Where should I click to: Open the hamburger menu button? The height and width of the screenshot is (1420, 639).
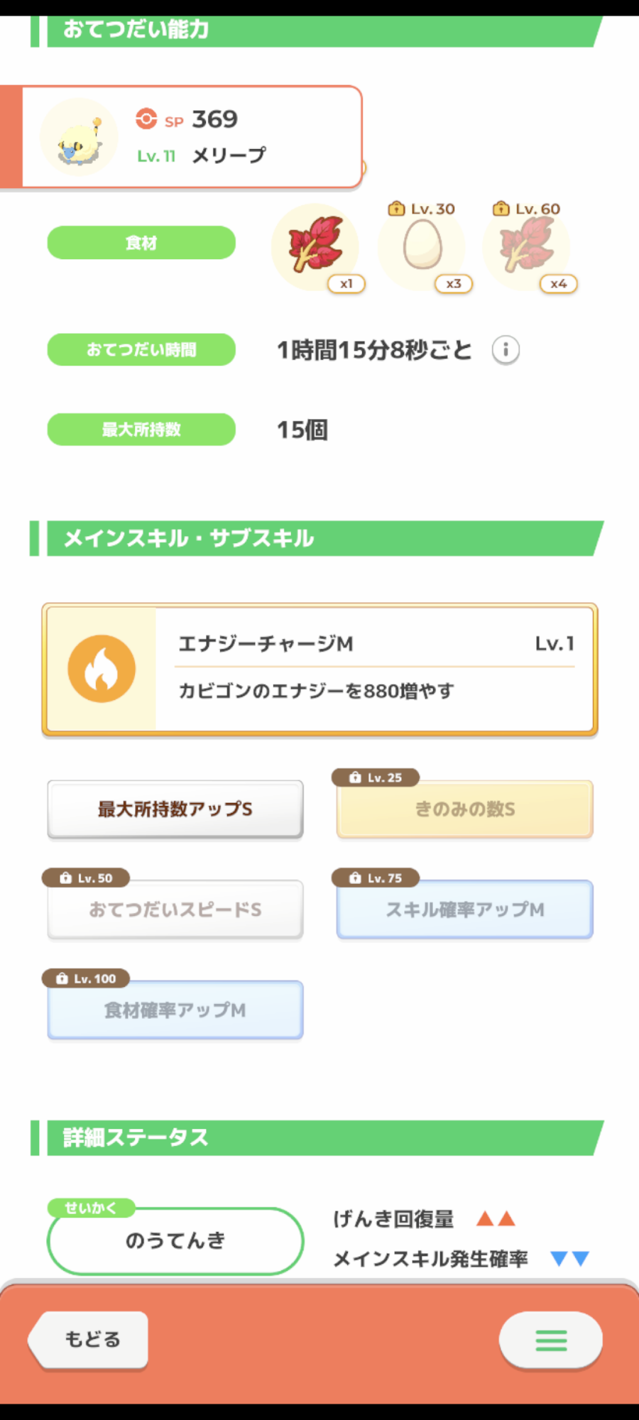coord(551,1340)
